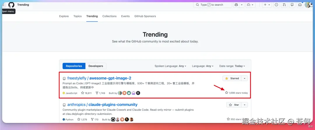Open the 16,811 stargazers link
Viewport: 315px width, 130px height.
point(86,93)
